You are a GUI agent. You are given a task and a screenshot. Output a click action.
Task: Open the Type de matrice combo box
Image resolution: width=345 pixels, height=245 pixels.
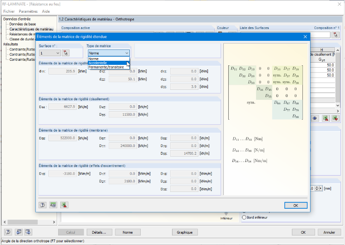[108, 53]
